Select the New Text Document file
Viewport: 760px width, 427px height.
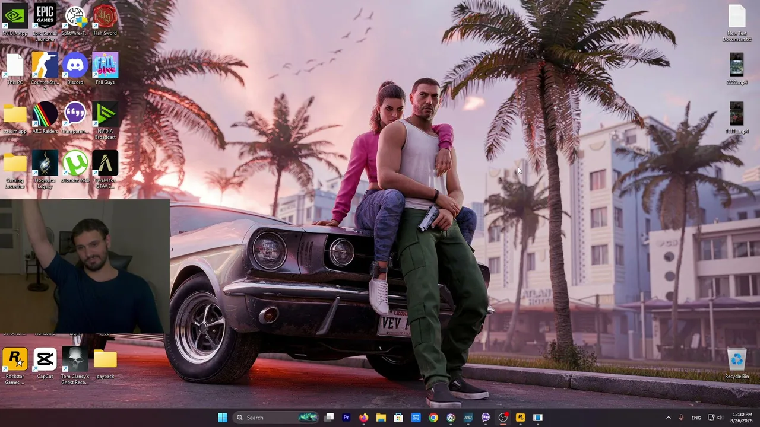[x=737, y=23]
